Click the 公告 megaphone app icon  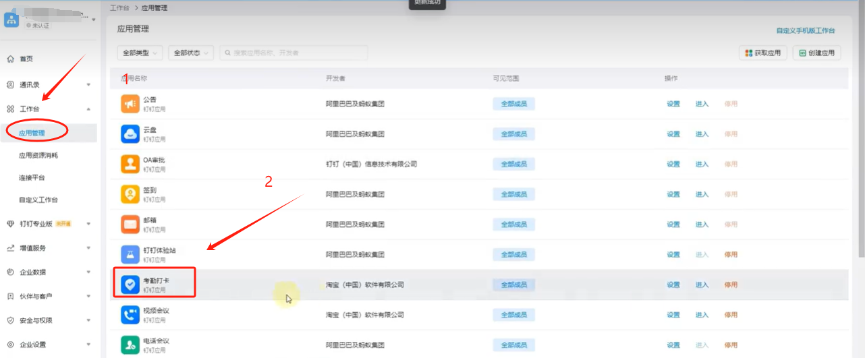click(130, 104)
